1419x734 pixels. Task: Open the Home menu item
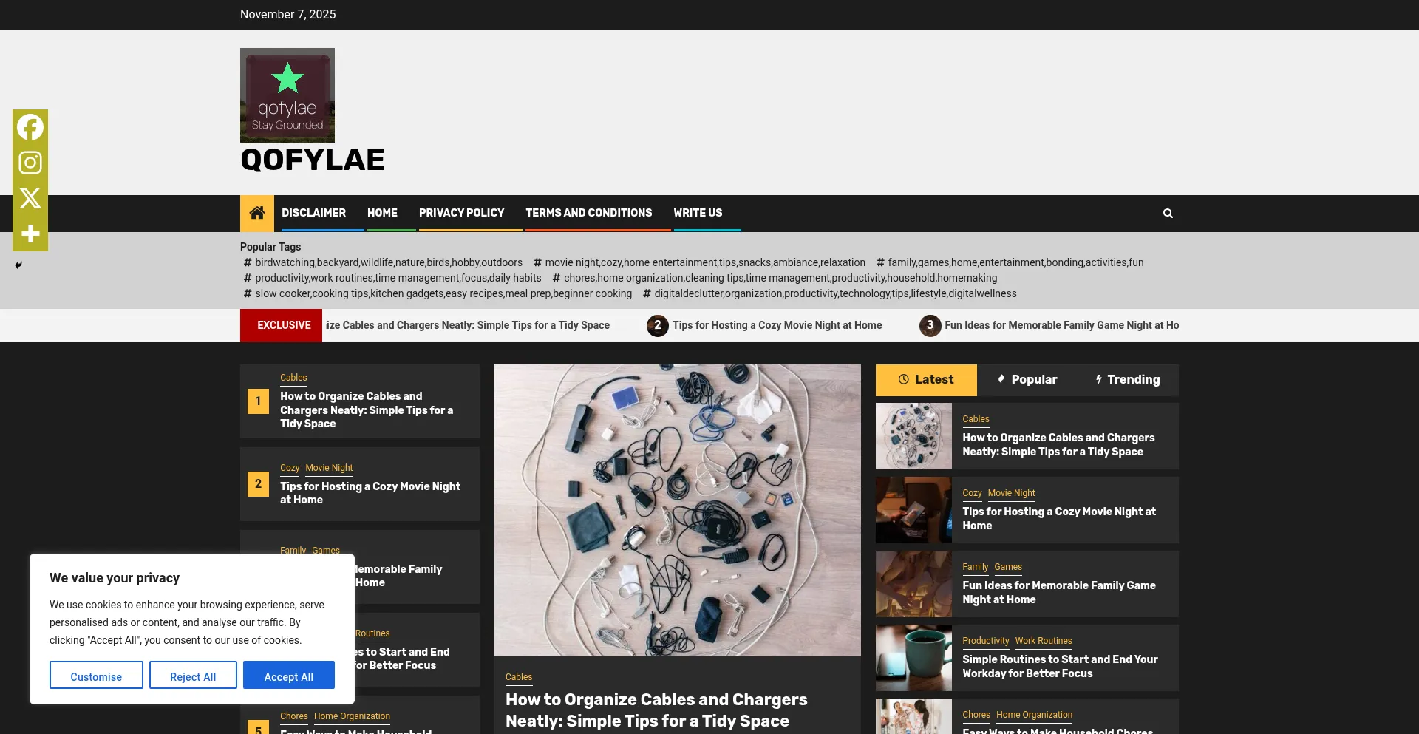pyautogui.click(x=382, y=213)
